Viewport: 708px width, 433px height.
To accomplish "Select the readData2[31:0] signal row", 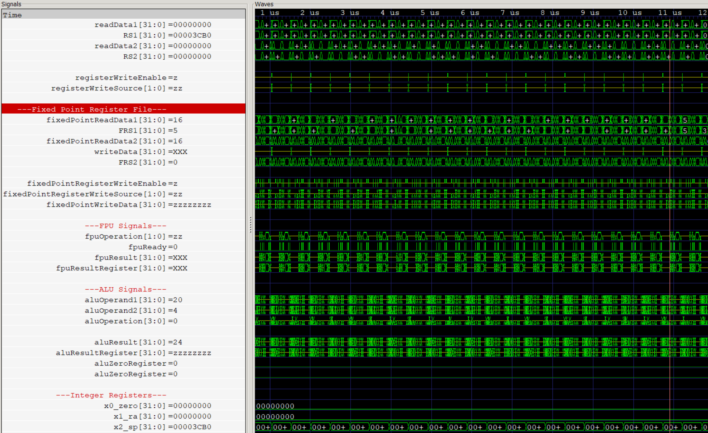I will (x=124, y=46).
